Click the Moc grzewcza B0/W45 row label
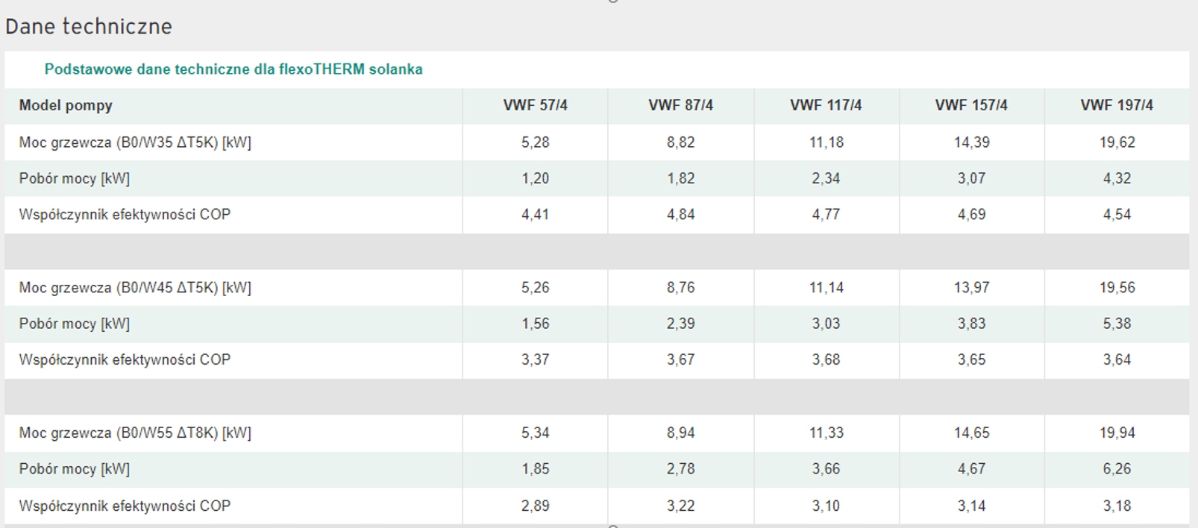This screenshot has width=1198, height=528. coord(135,288)
